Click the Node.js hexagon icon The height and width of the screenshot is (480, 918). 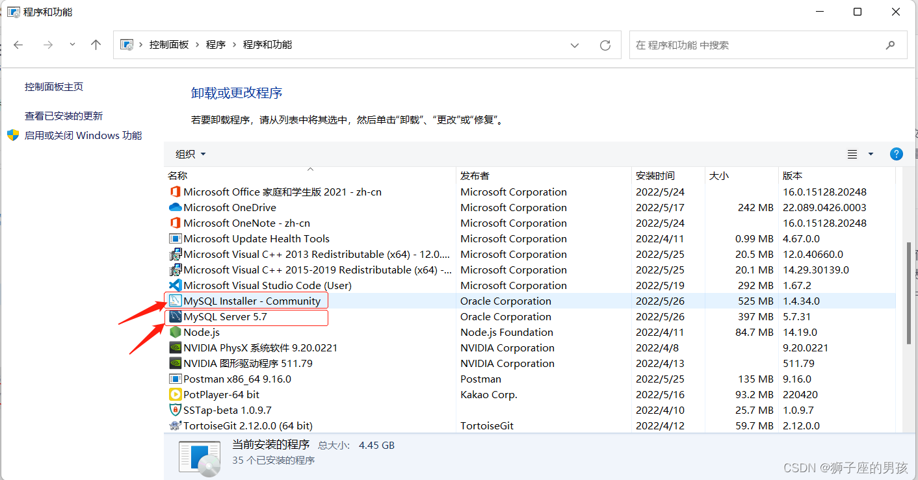coord(175,332)
